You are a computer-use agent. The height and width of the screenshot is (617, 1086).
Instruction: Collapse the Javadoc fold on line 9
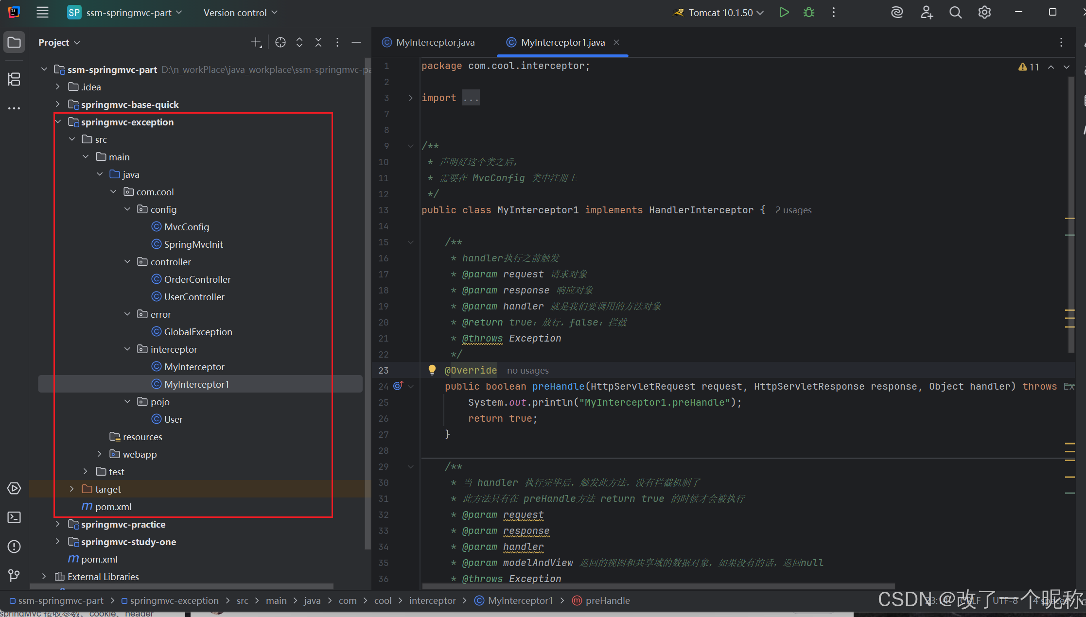tap(411, 146)
